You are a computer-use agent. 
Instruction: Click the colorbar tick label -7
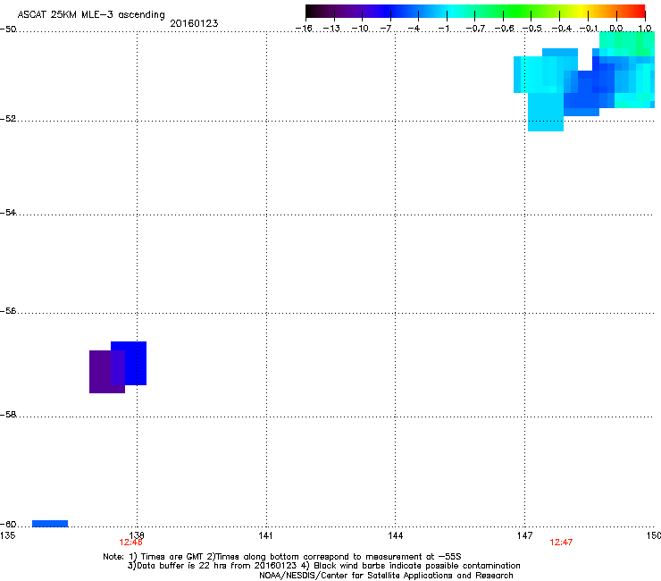386,29
